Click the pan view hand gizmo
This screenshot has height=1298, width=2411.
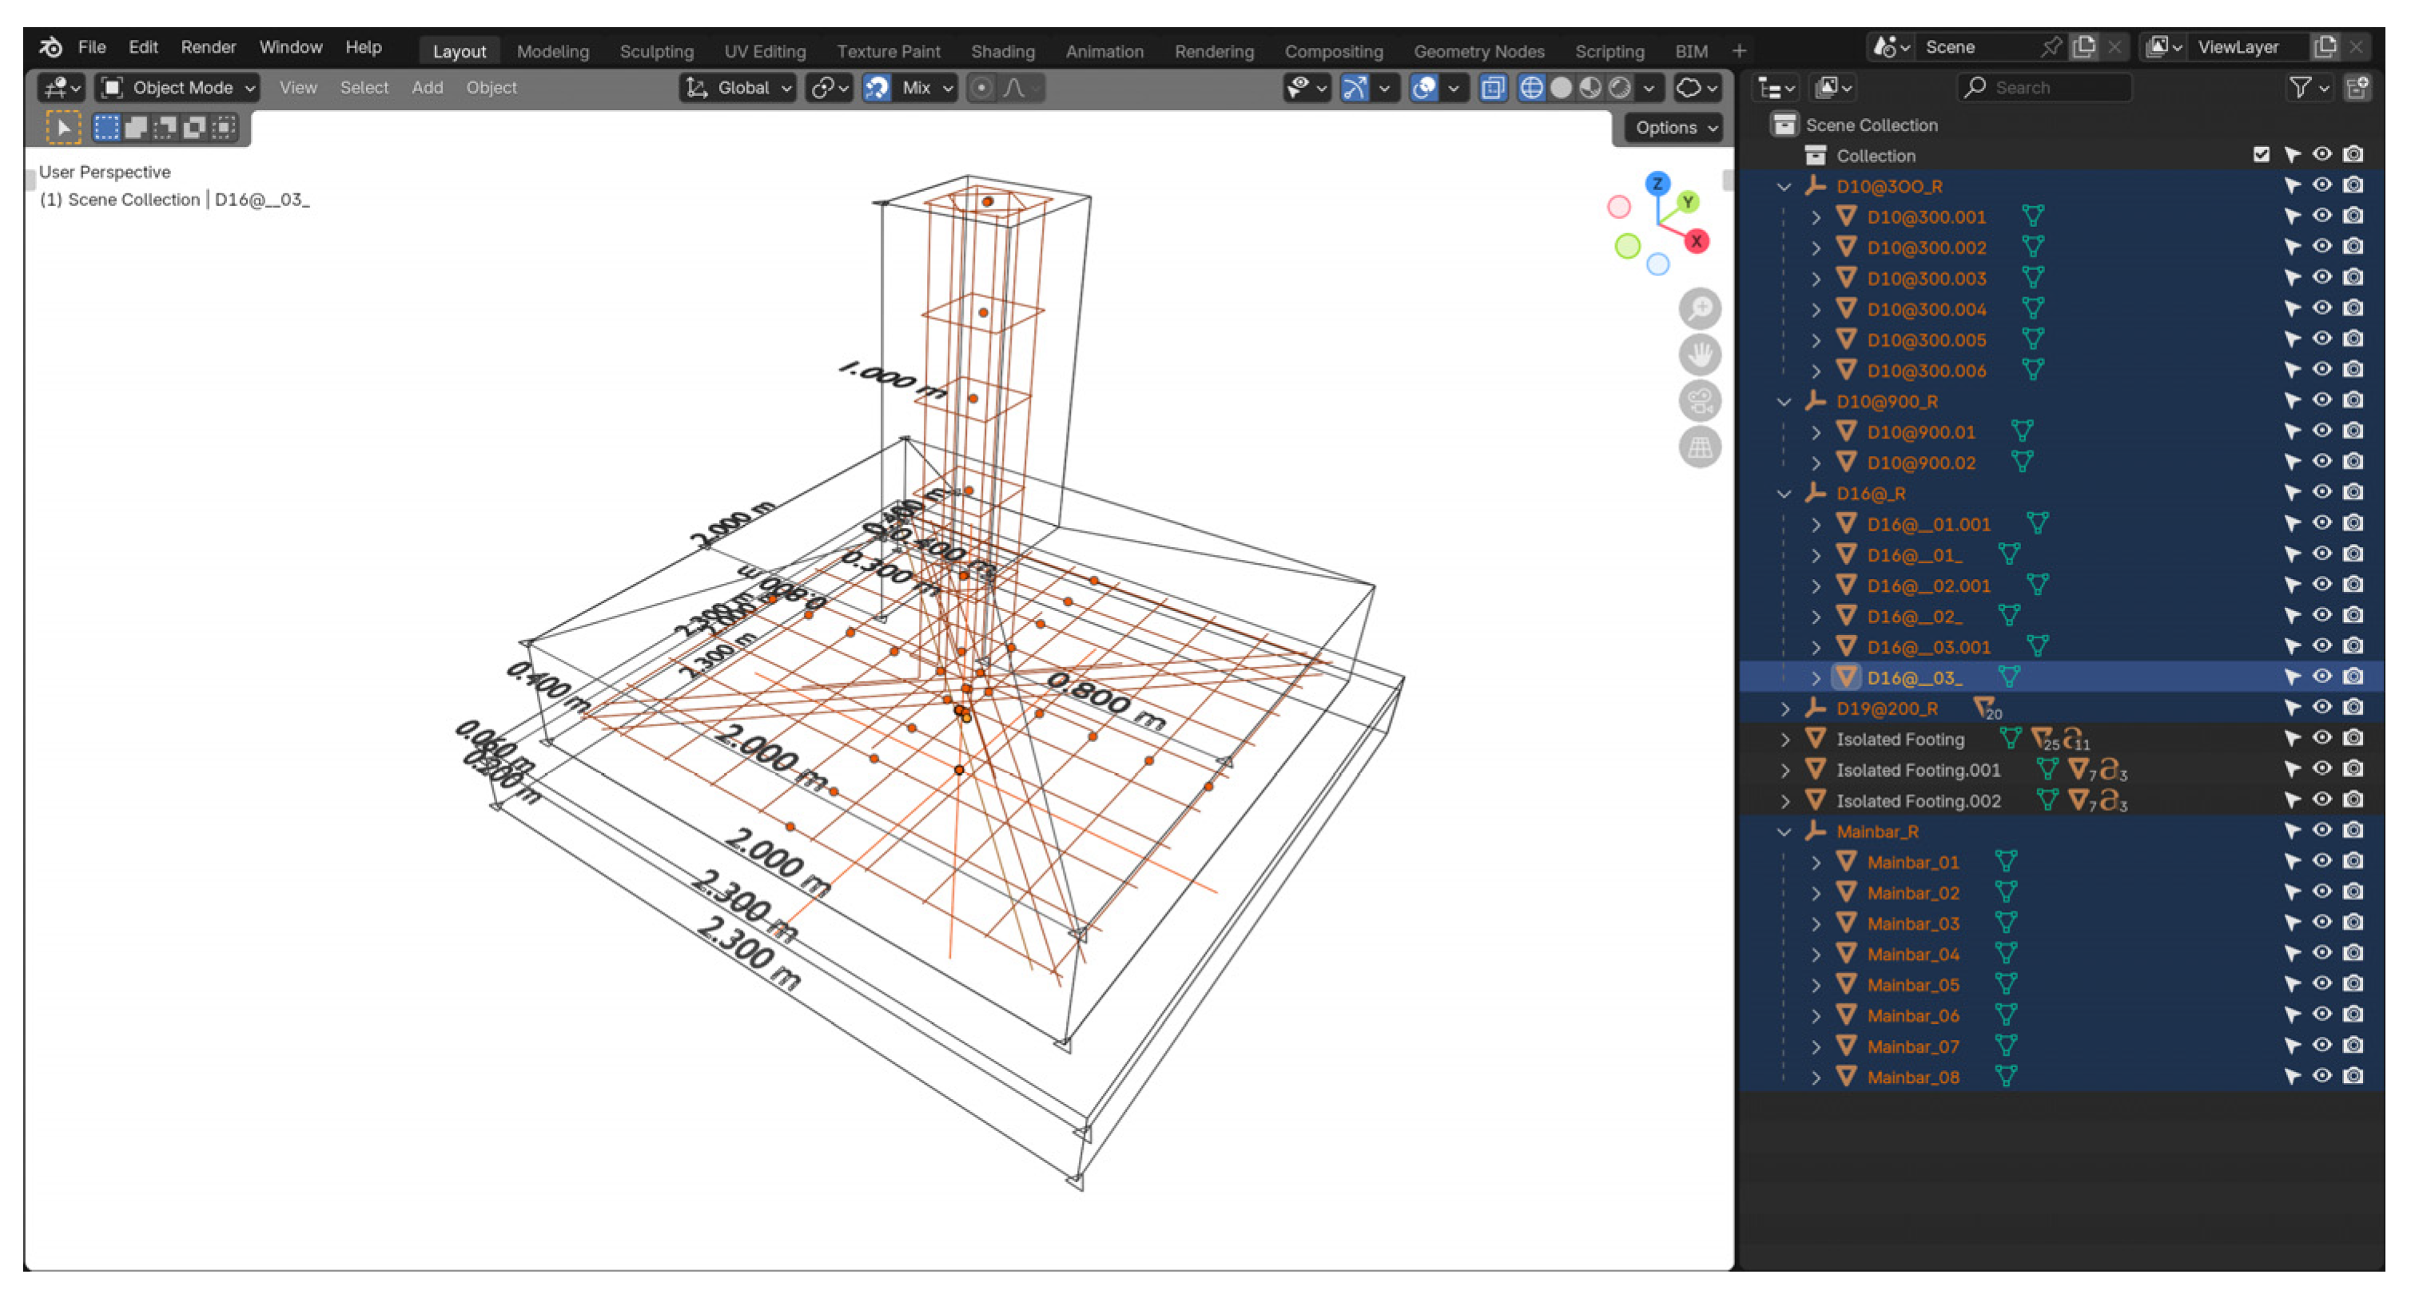pyautogui.click(x=1700, y=355)
